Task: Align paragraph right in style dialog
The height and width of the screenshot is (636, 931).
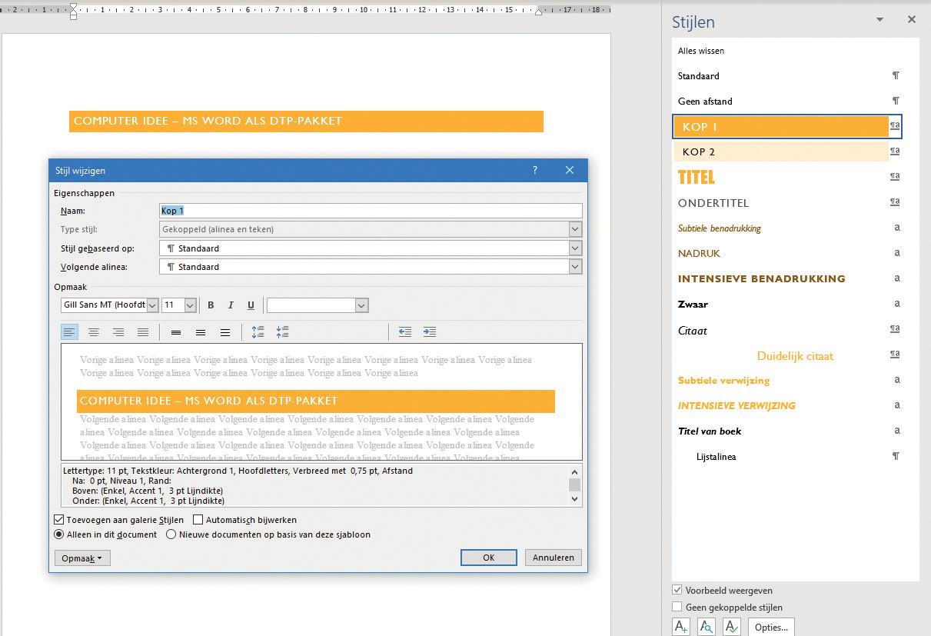Action: [118, 332]
